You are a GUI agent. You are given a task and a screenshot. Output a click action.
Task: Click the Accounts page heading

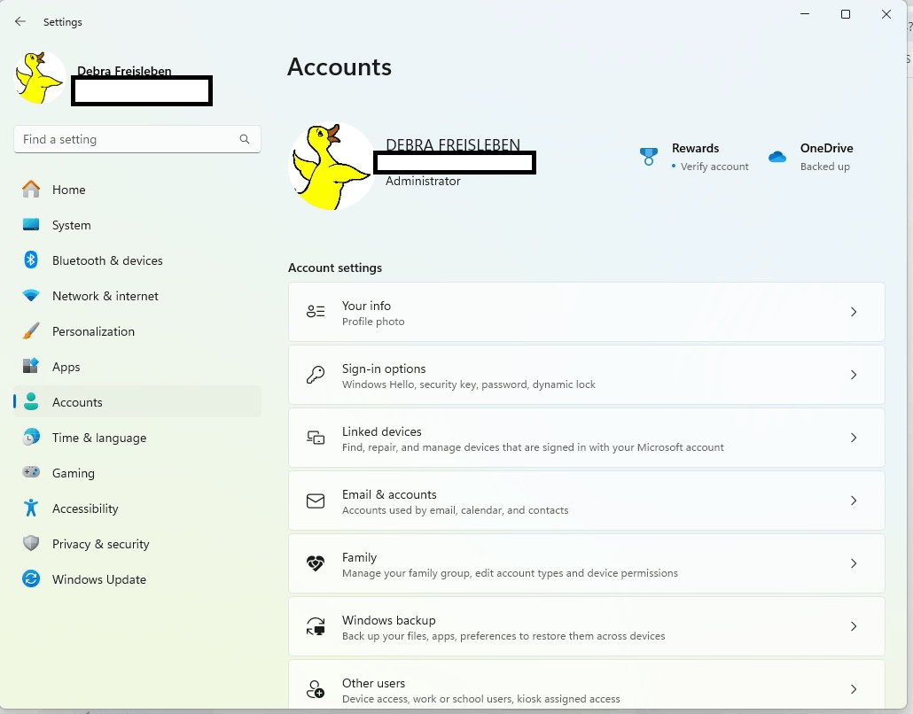point(339,67)
